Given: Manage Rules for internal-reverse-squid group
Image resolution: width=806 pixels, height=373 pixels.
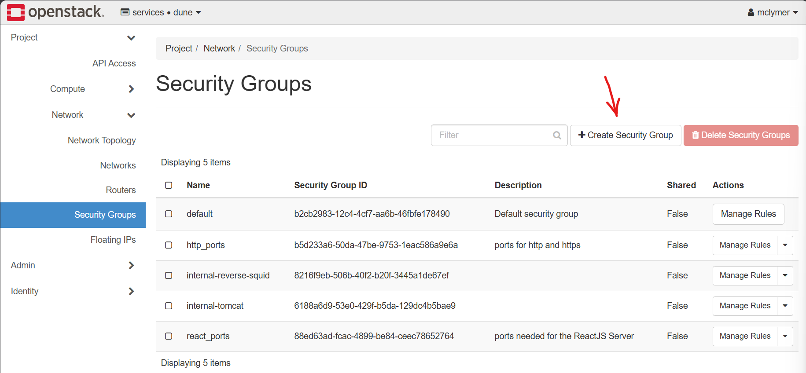Looking at the screenshot, I should click(x=745, y=275).
